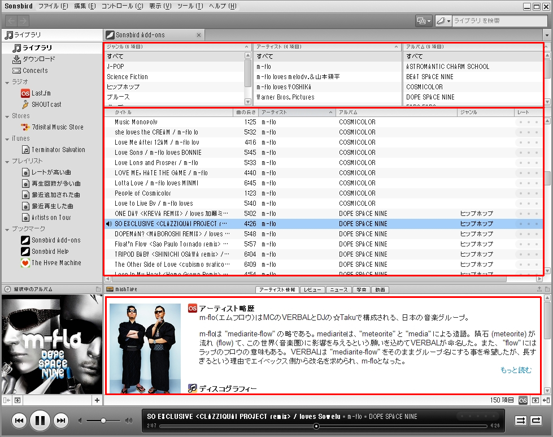Close the Songbird Add-ons tab
This screenshot has height=437, width=553.
tap(199, 35)
